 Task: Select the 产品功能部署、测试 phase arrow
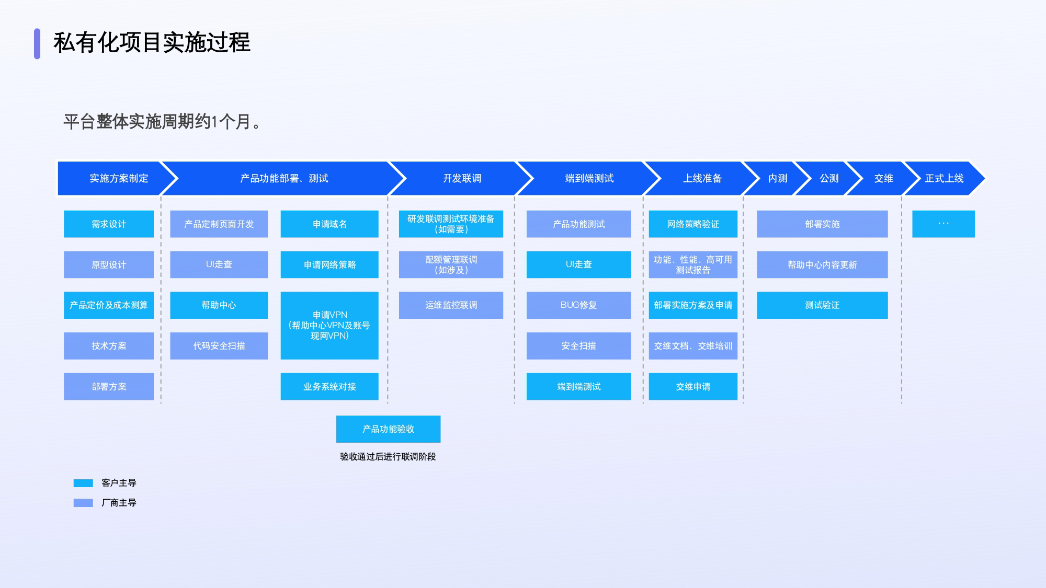point(283,178)
